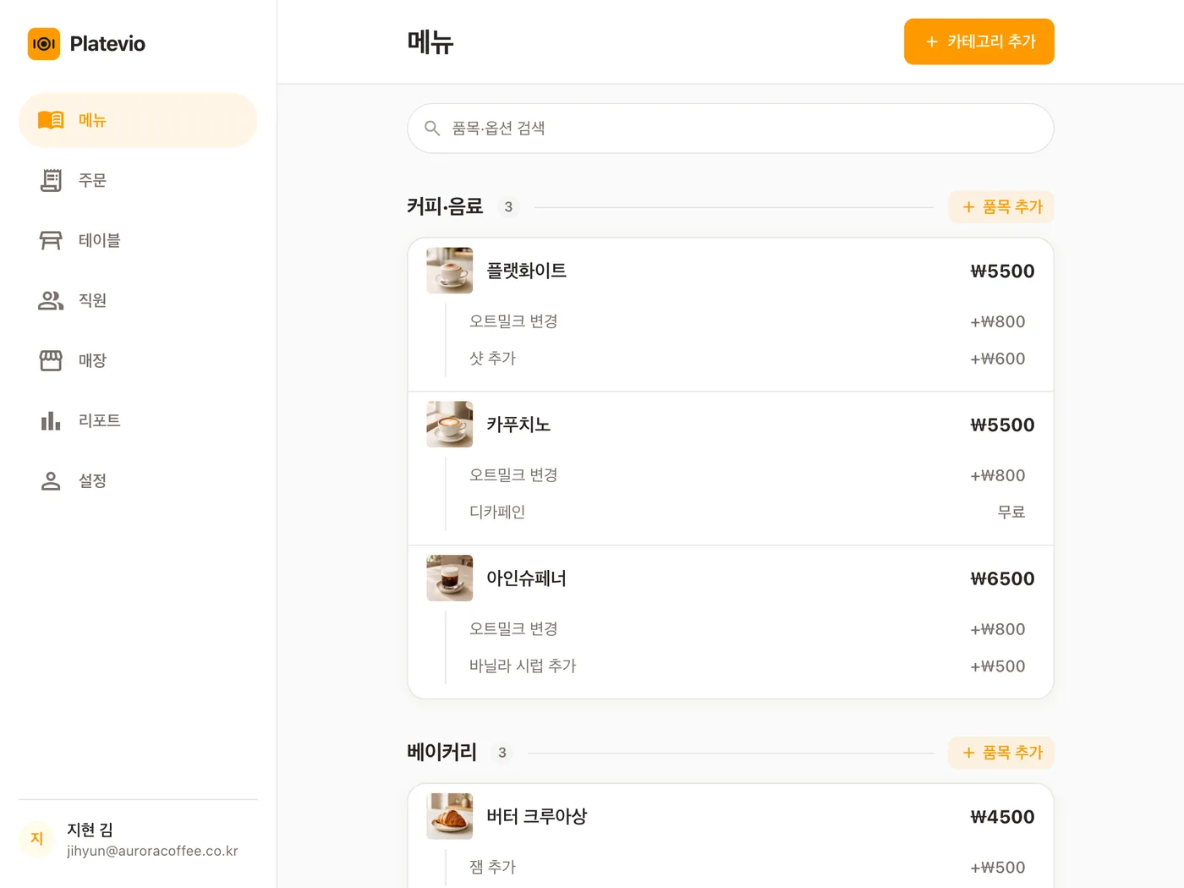The height and width of the screenshot is (888, 1184).
Task: Open the 리포트 page
Action: pos(138,420)
